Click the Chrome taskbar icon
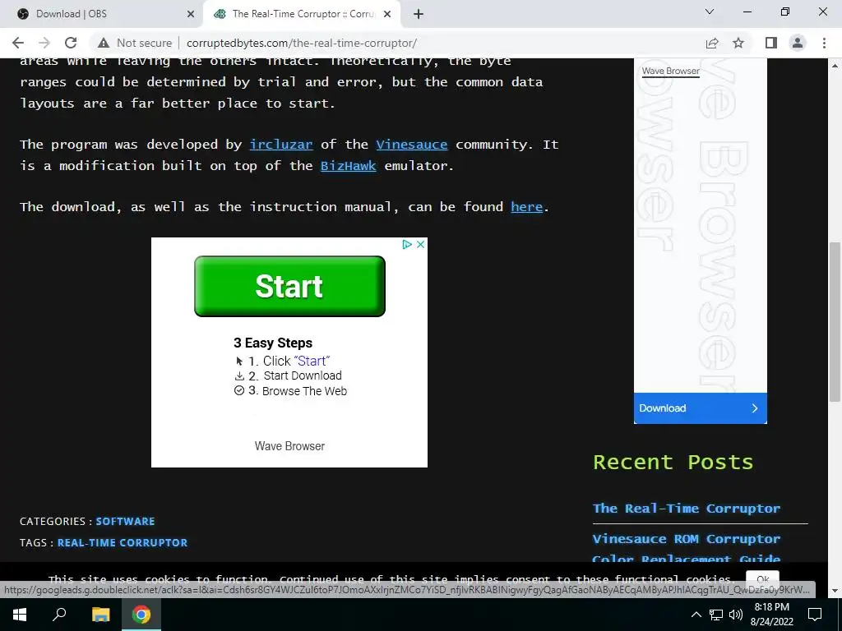 click(141, 615)
